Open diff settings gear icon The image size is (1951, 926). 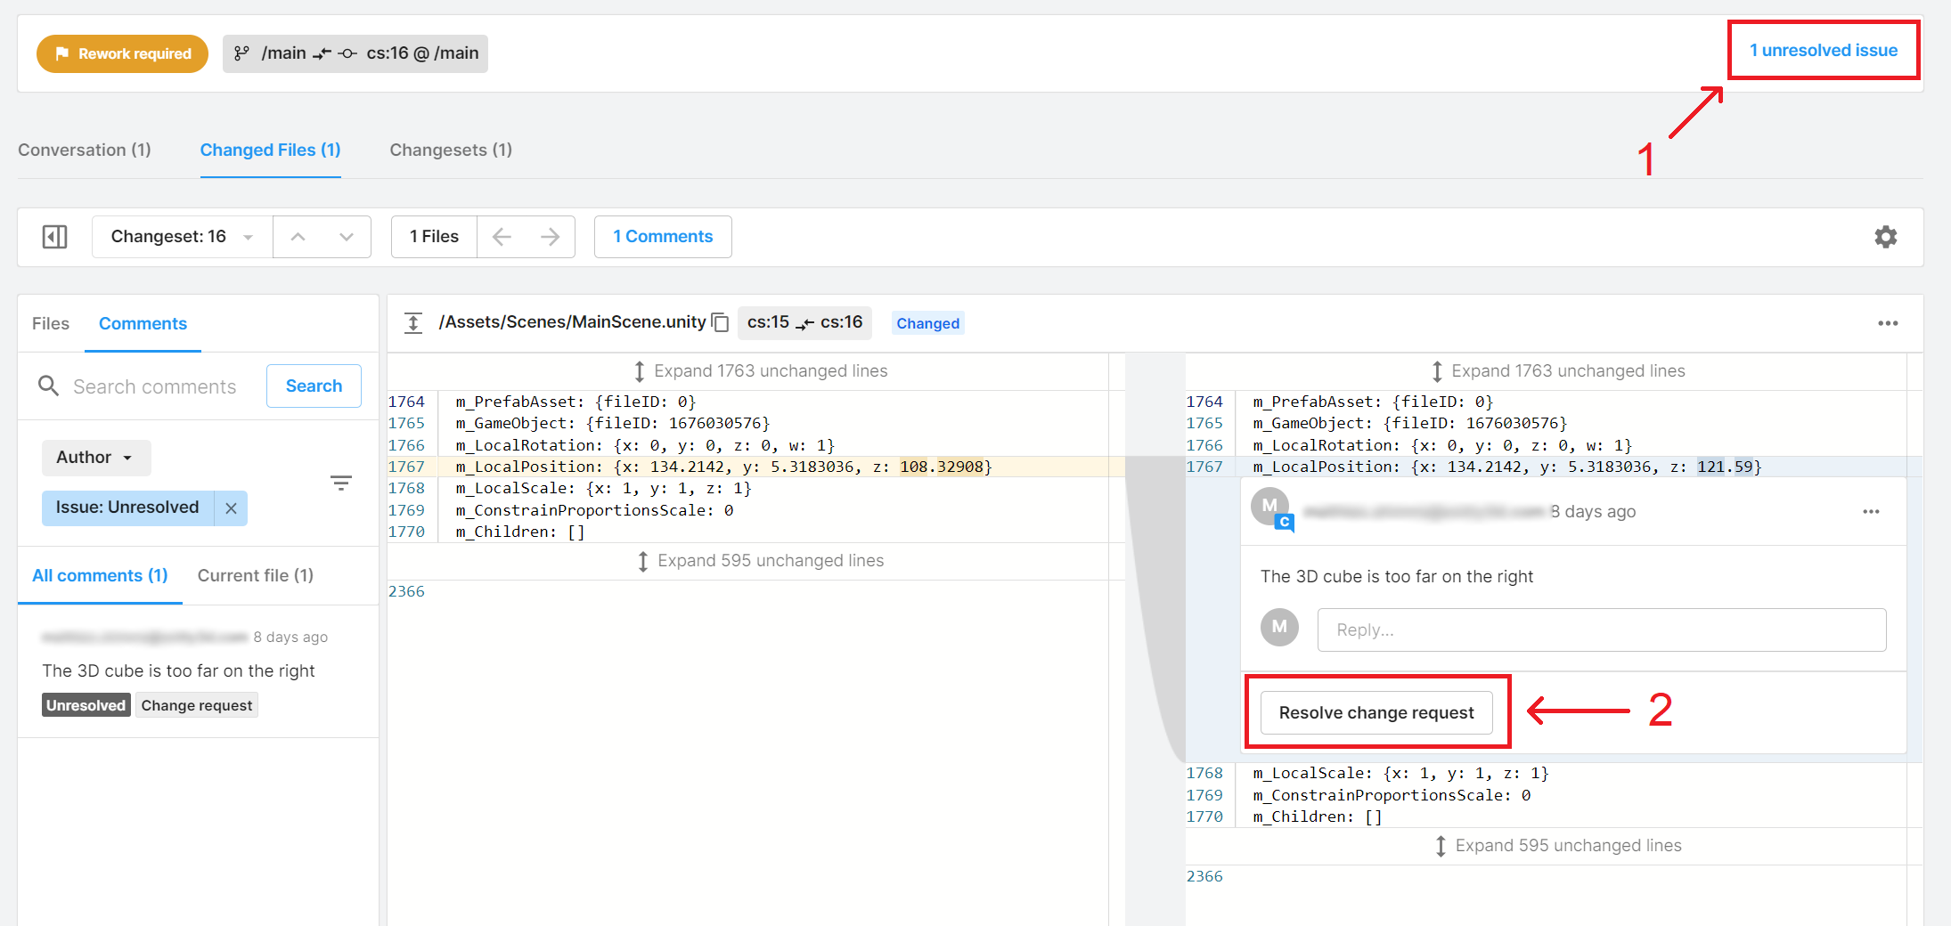[x=1885, y=237]
